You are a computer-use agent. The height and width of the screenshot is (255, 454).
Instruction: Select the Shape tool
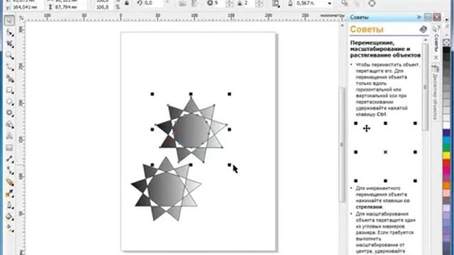[9, 33]
